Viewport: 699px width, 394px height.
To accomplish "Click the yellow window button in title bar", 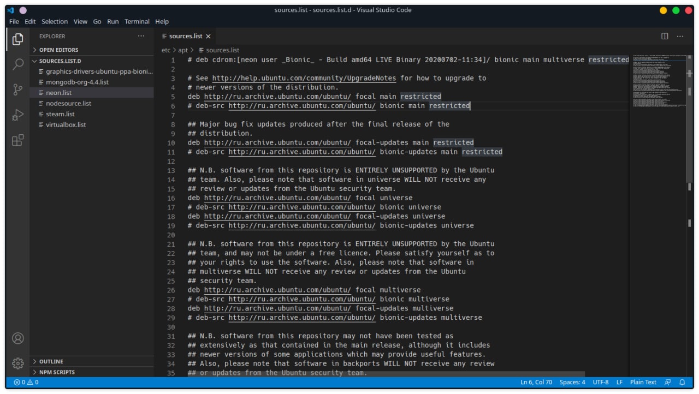I will [664, 10].
